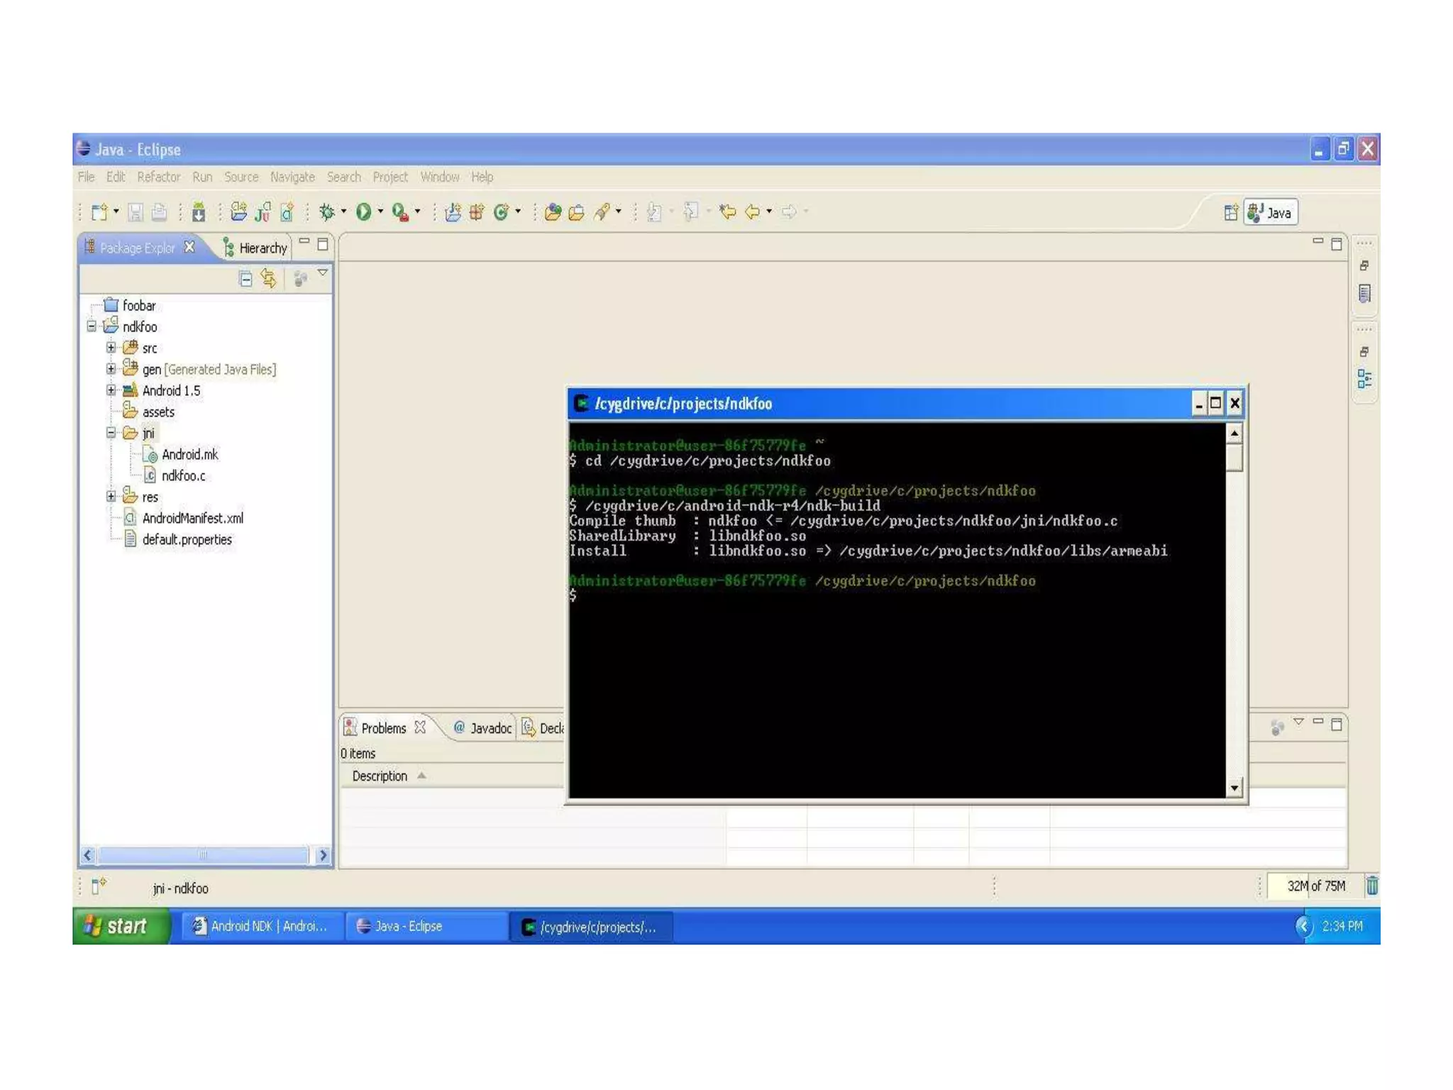Click the Open Perspective icon
This screenshot has height=1090, width=1453.
click(1231, 213)
